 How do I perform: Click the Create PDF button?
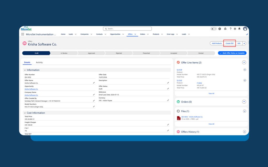pyautogui.click(x=230, y=44)
